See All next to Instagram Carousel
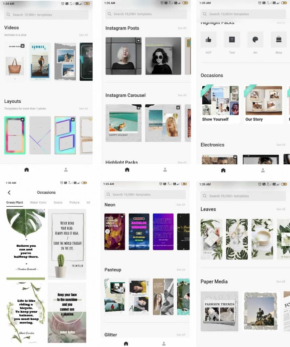Viewport: 290px width, 347px height. (x=182, y=95)
